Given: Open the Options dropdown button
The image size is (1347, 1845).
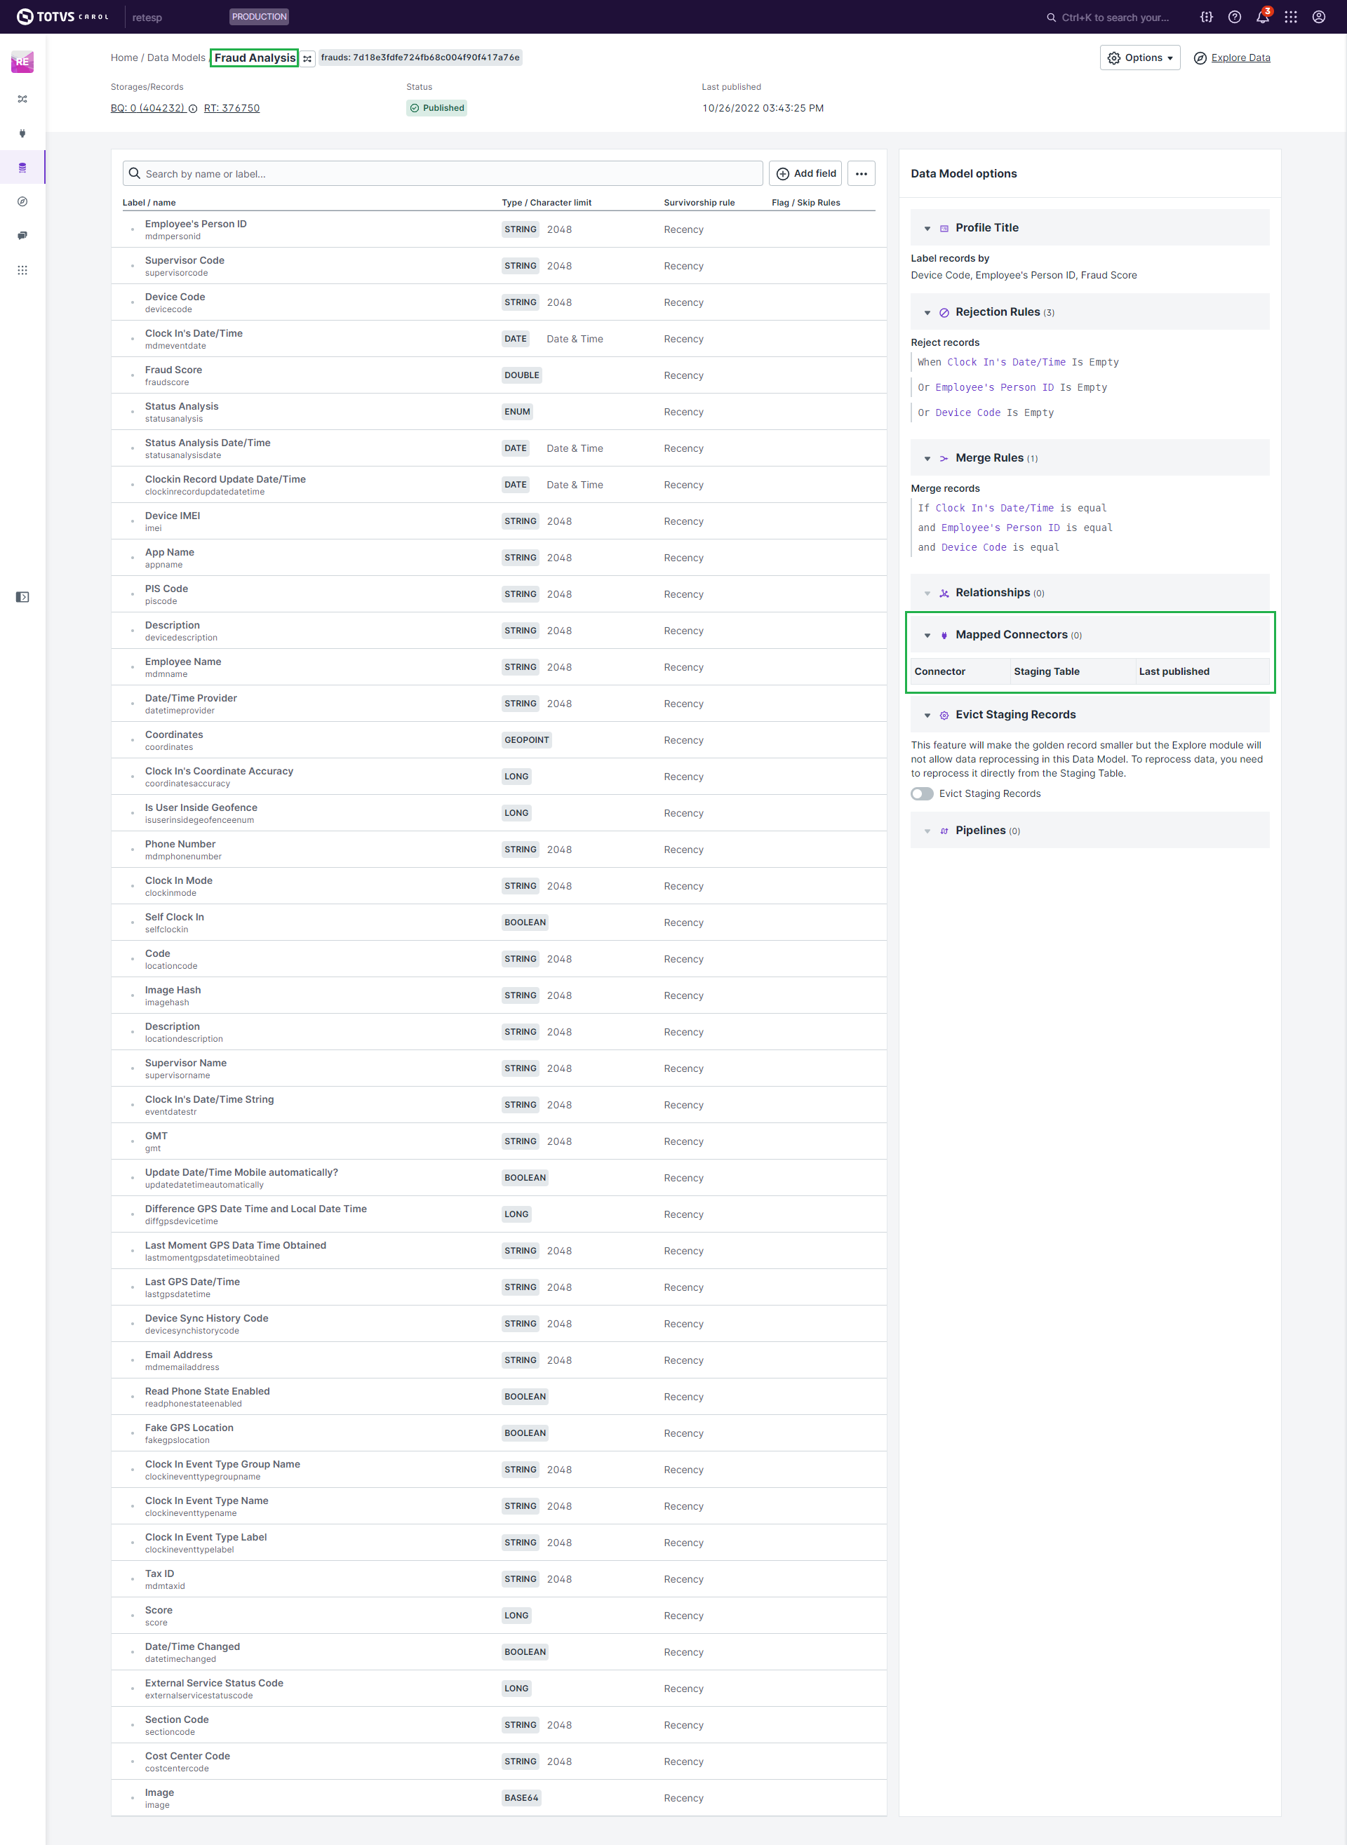Looking at the screenshot, I should click(x=1139, y=58).
